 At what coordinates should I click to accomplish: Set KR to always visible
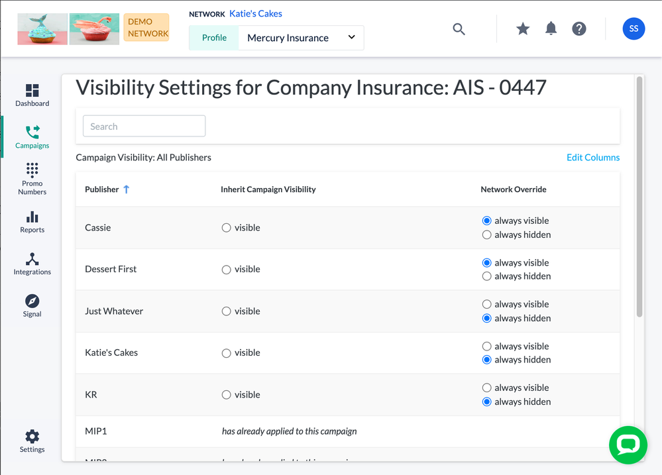tap(487, 388)
